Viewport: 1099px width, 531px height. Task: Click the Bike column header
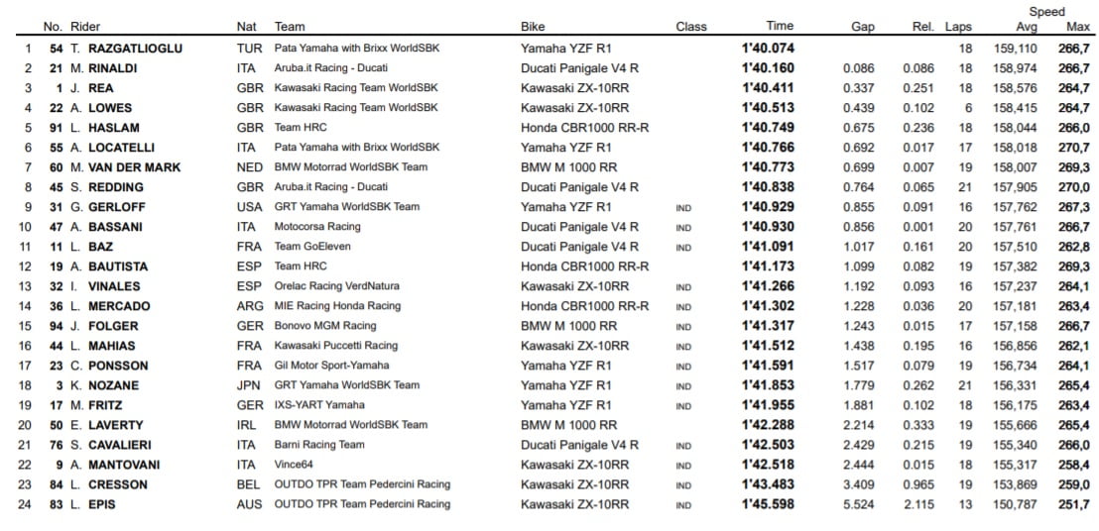(533, 27)
